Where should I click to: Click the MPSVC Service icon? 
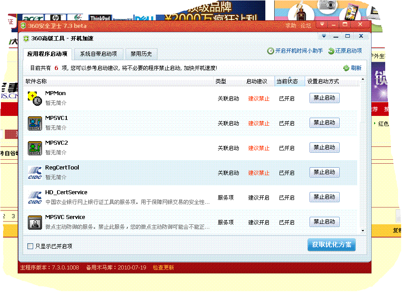[35, 223]
